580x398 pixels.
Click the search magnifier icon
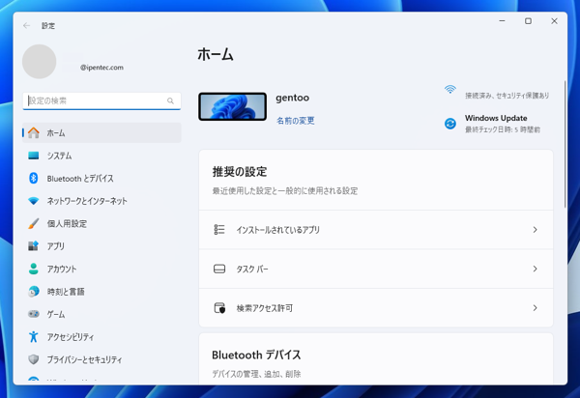tap(170, 100)
